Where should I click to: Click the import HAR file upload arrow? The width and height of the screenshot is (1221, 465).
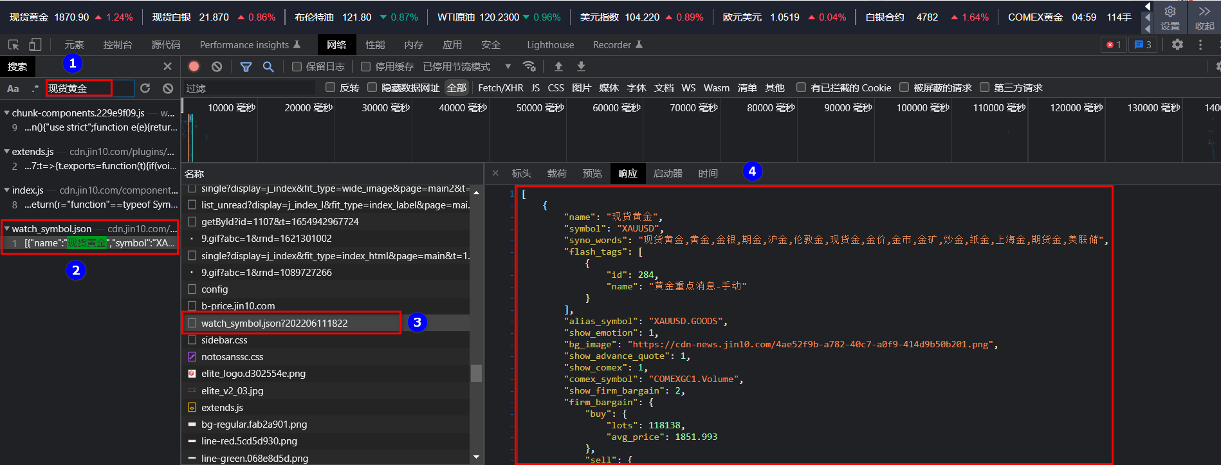[x=558, y=66]
